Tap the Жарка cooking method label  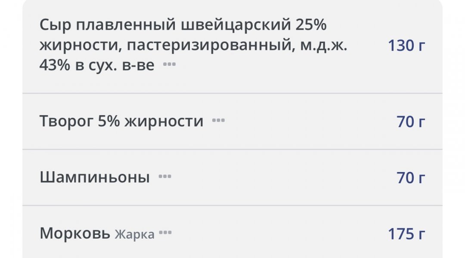pos(134,234)
